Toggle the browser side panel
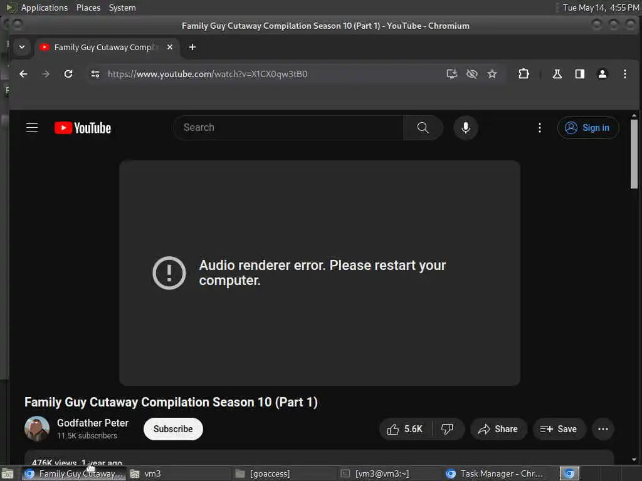The width and height of the screenshot is (642, 481). 579,74
